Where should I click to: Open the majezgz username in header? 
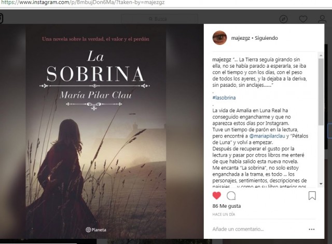pos(241,38)
